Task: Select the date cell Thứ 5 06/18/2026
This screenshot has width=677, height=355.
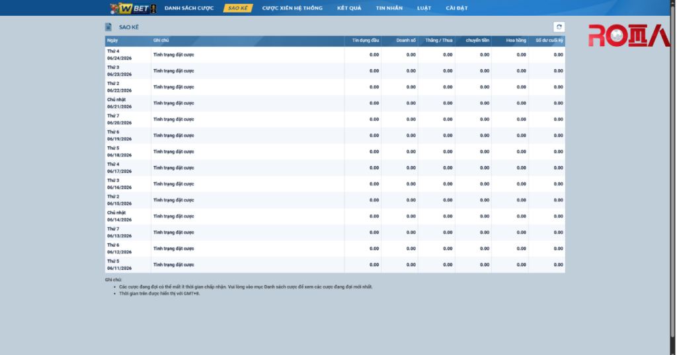Action: 128,152
